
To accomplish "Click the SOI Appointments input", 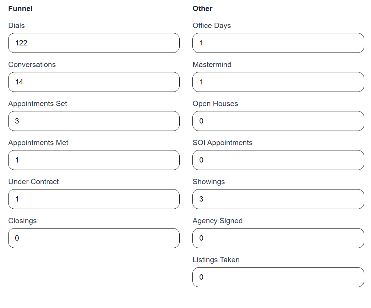I will [278, 160].
